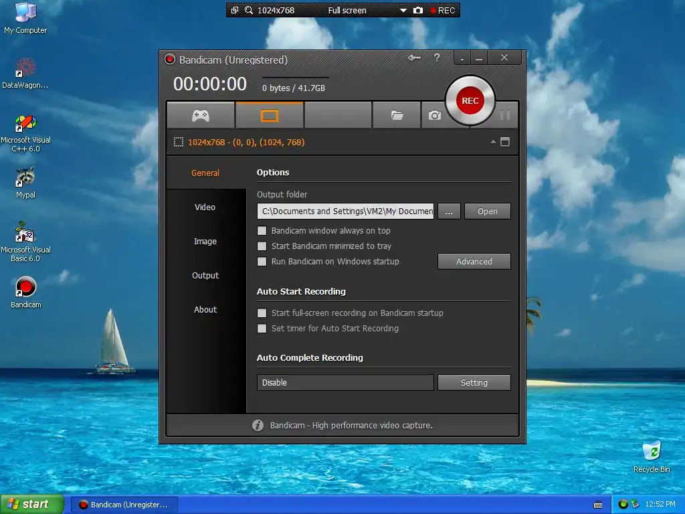Click the info icon in the status bar
Image resolution: width=685 pixels, height=514 pixels.
[x=258, y=425]
